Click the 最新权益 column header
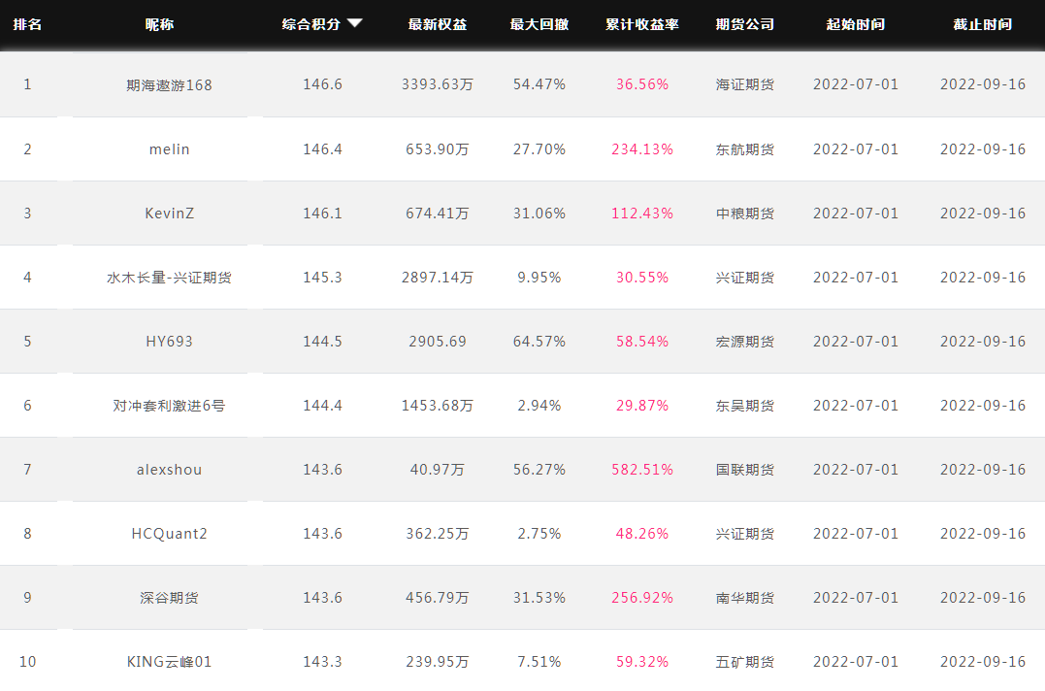1045x691 pixels. click(x=438, y=24)
